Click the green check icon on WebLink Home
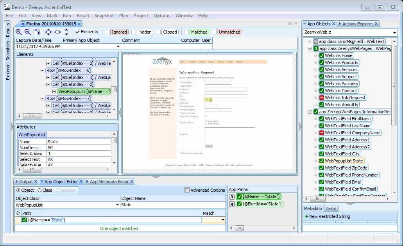This screenshot has height=246, width=403. [x=322, y=55]
